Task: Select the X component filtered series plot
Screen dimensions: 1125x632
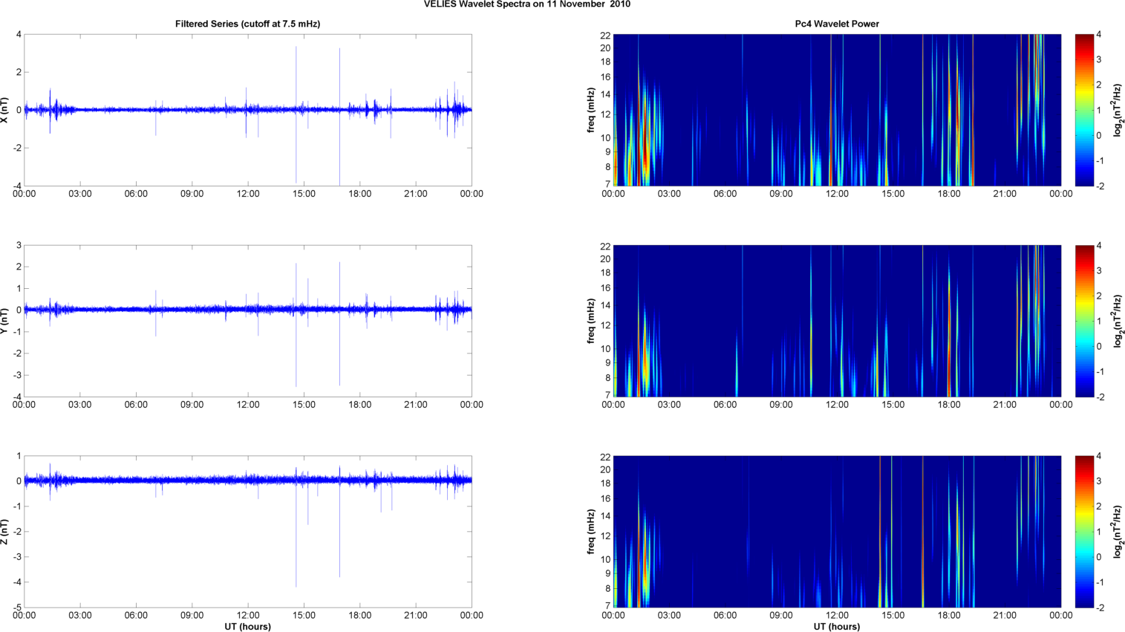Action: (247, 110)
